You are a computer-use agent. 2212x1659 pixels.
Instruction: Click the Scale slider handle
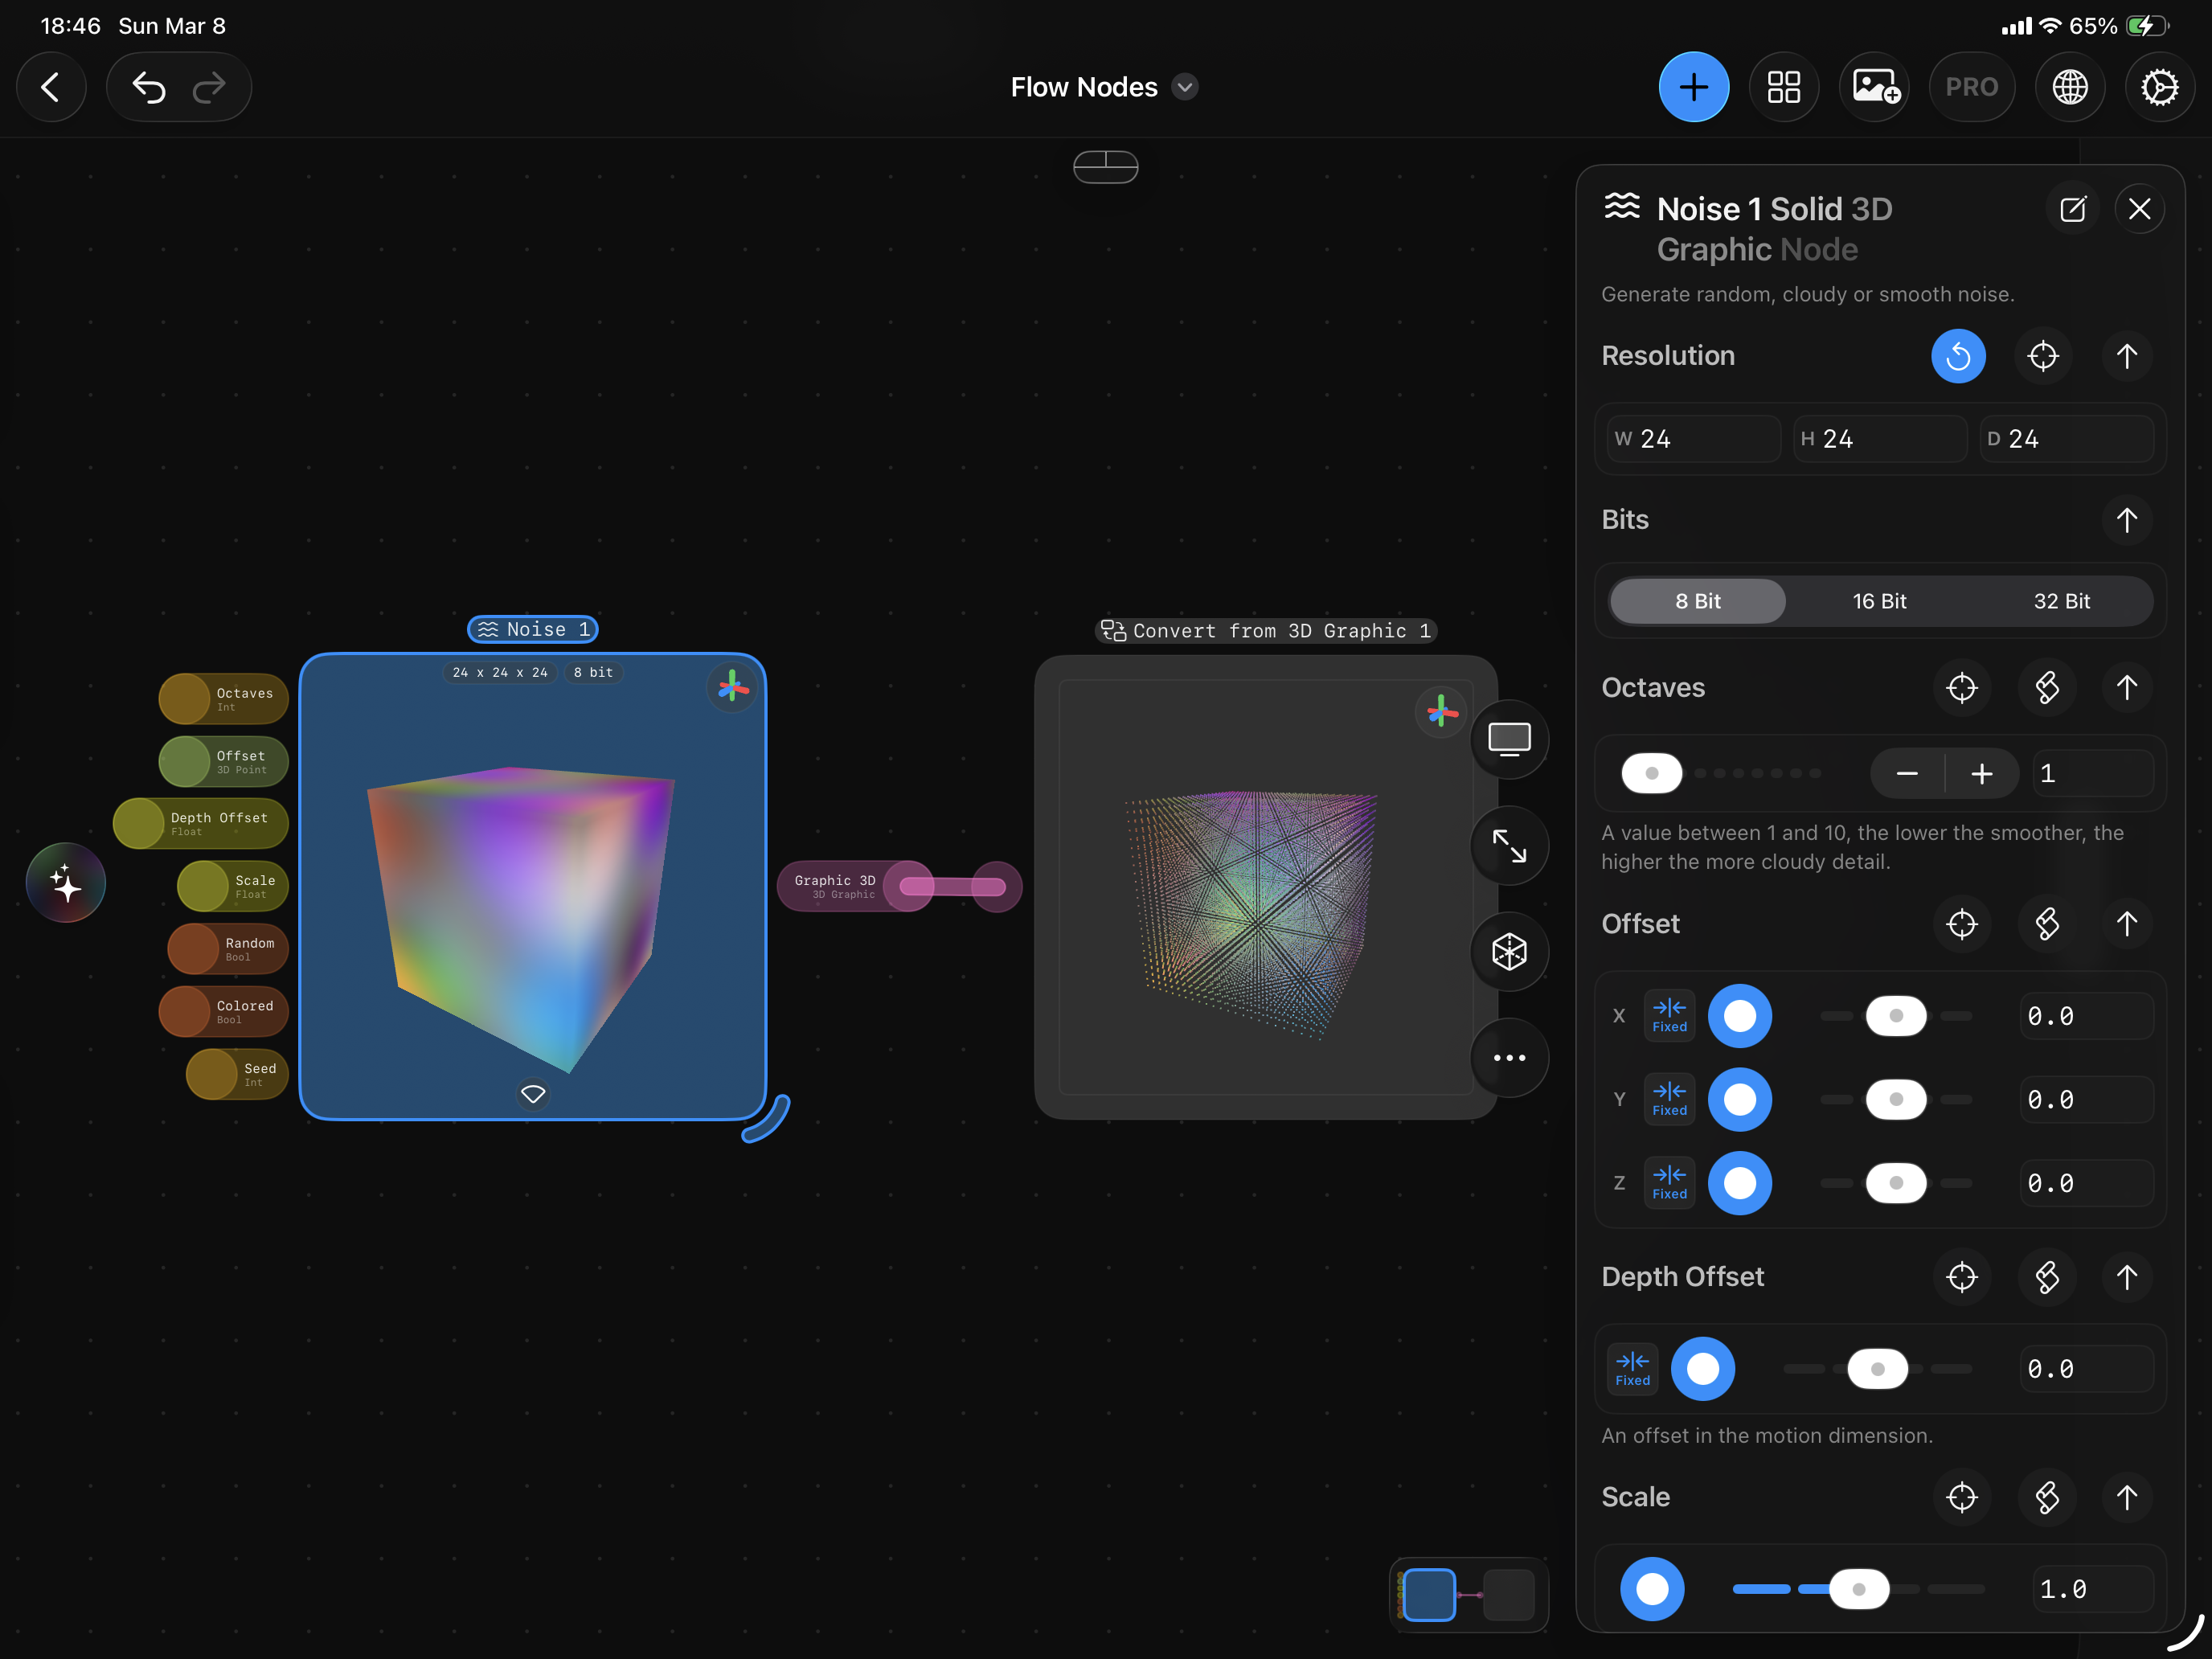click(1859, 1589)
